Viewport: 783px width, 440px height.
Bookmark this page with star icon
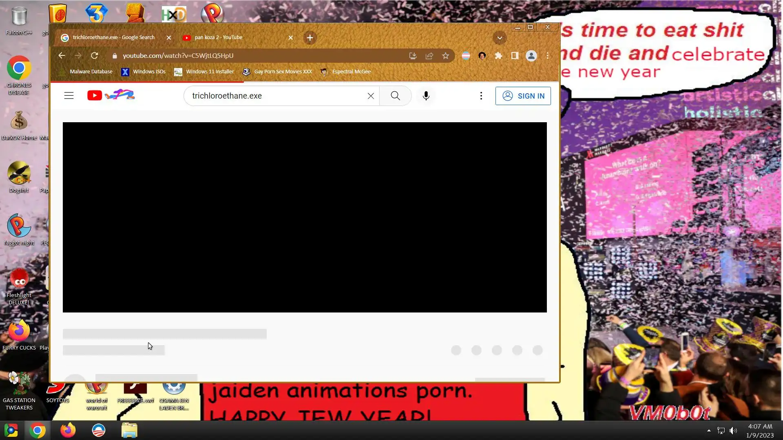[445, 56]
